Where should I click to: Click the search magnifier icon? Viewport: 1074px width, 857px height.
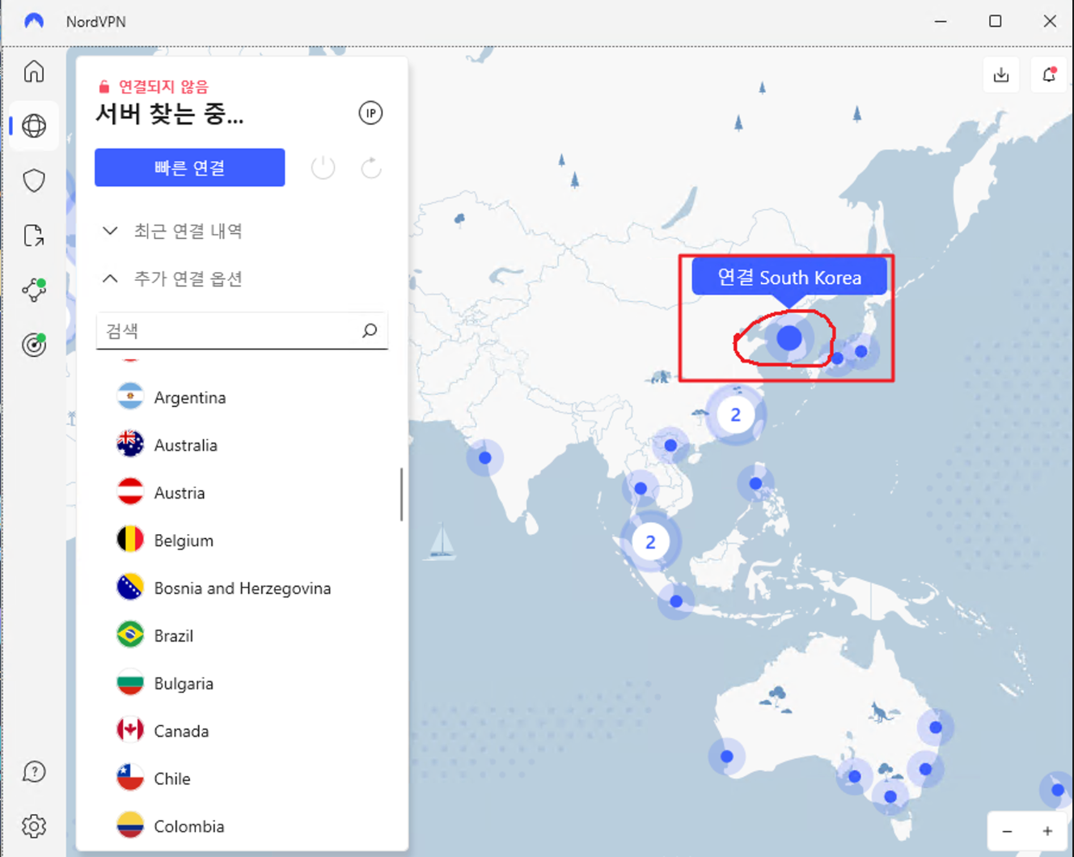coord(370,330)
